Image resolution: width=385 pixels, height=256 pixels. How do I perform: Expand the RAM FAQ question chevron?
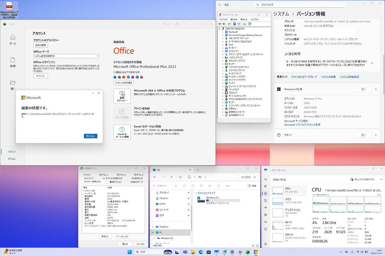pos(372,63)
